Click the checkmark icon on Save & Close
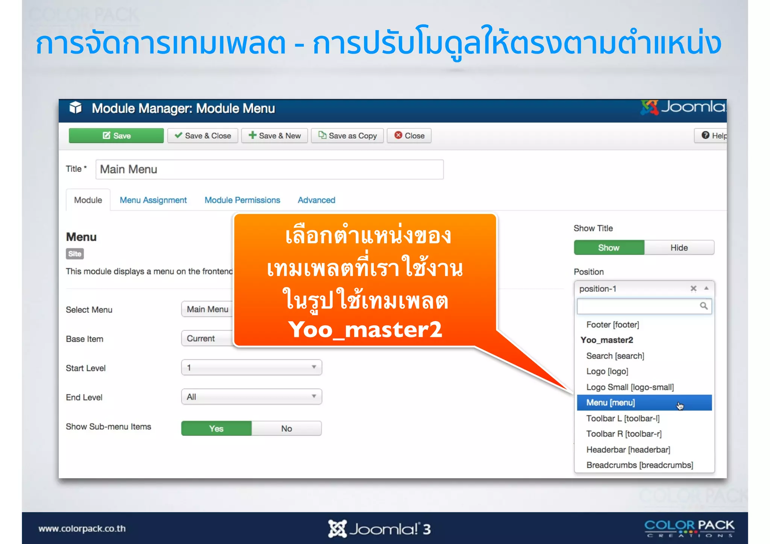The height and width of the screenshot is (544, 770). pos(179,135)
